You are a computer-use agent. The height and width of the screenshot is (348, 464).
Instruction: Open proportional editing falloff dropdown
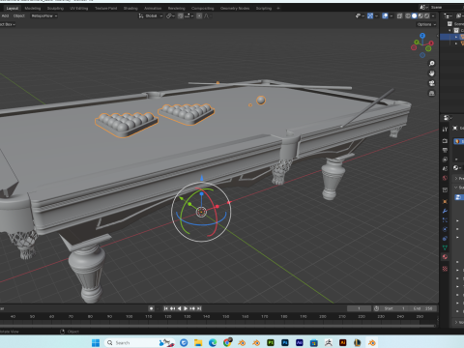207,15
